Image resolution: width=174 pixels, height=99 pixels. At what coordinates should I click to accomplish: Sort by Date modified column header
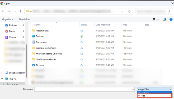(103, 25)
